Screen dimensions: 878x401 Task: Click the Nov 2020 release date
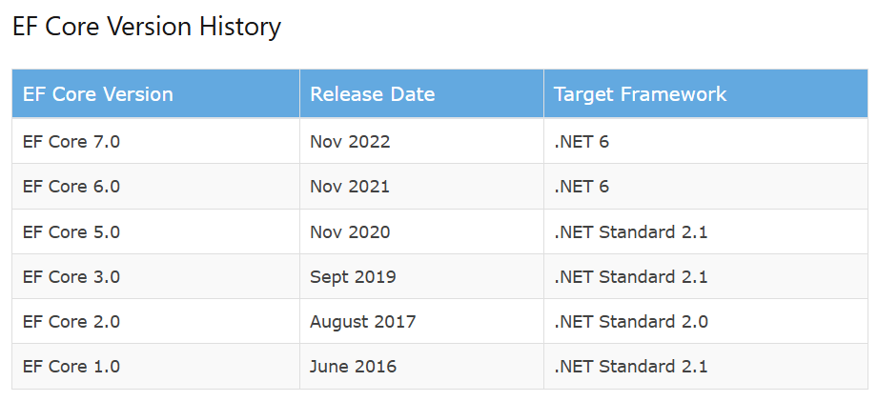pos(350,231)
